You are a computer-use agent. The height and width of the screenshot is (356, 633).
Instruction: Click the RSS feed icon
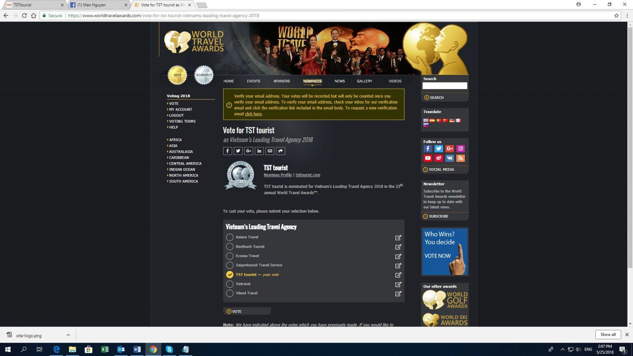click(x=461, y=158)
